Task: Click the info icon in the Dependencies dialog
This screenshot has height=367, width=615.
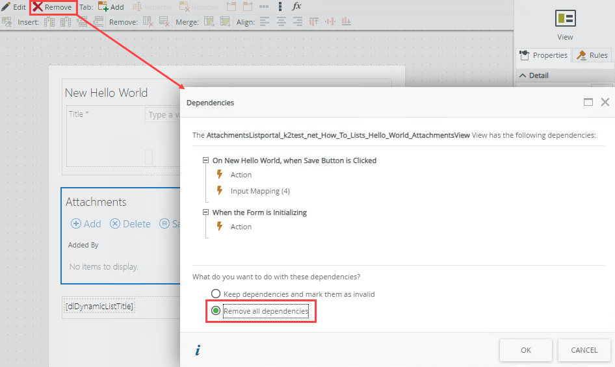Action: 198,351
